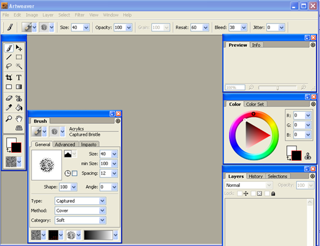Toggle first Lock checkbox in Layers panel
This screenshot has height=246, width=320.
tap(239, 194)
